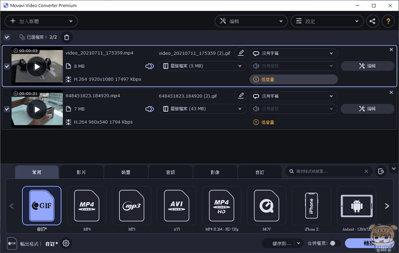Click H.264 1920x1080 17497 Kbps info
399x253 pixels.
click(107, 79)
